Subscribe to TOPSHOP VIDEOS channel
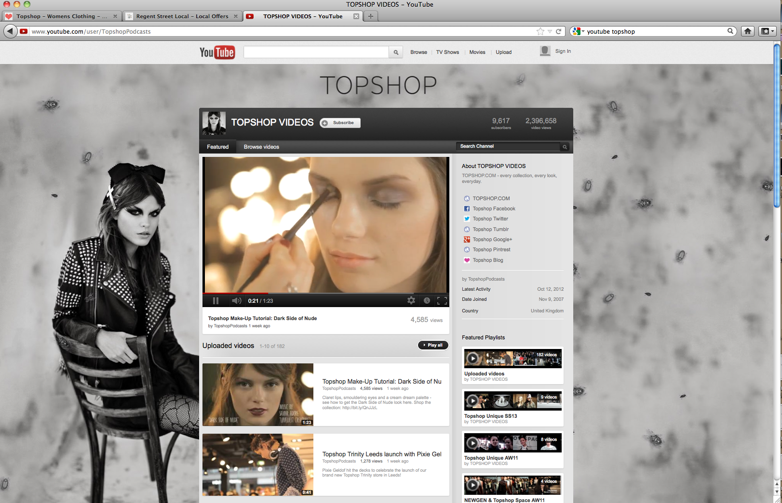This screenshot has width=782, height=503. 340,123
